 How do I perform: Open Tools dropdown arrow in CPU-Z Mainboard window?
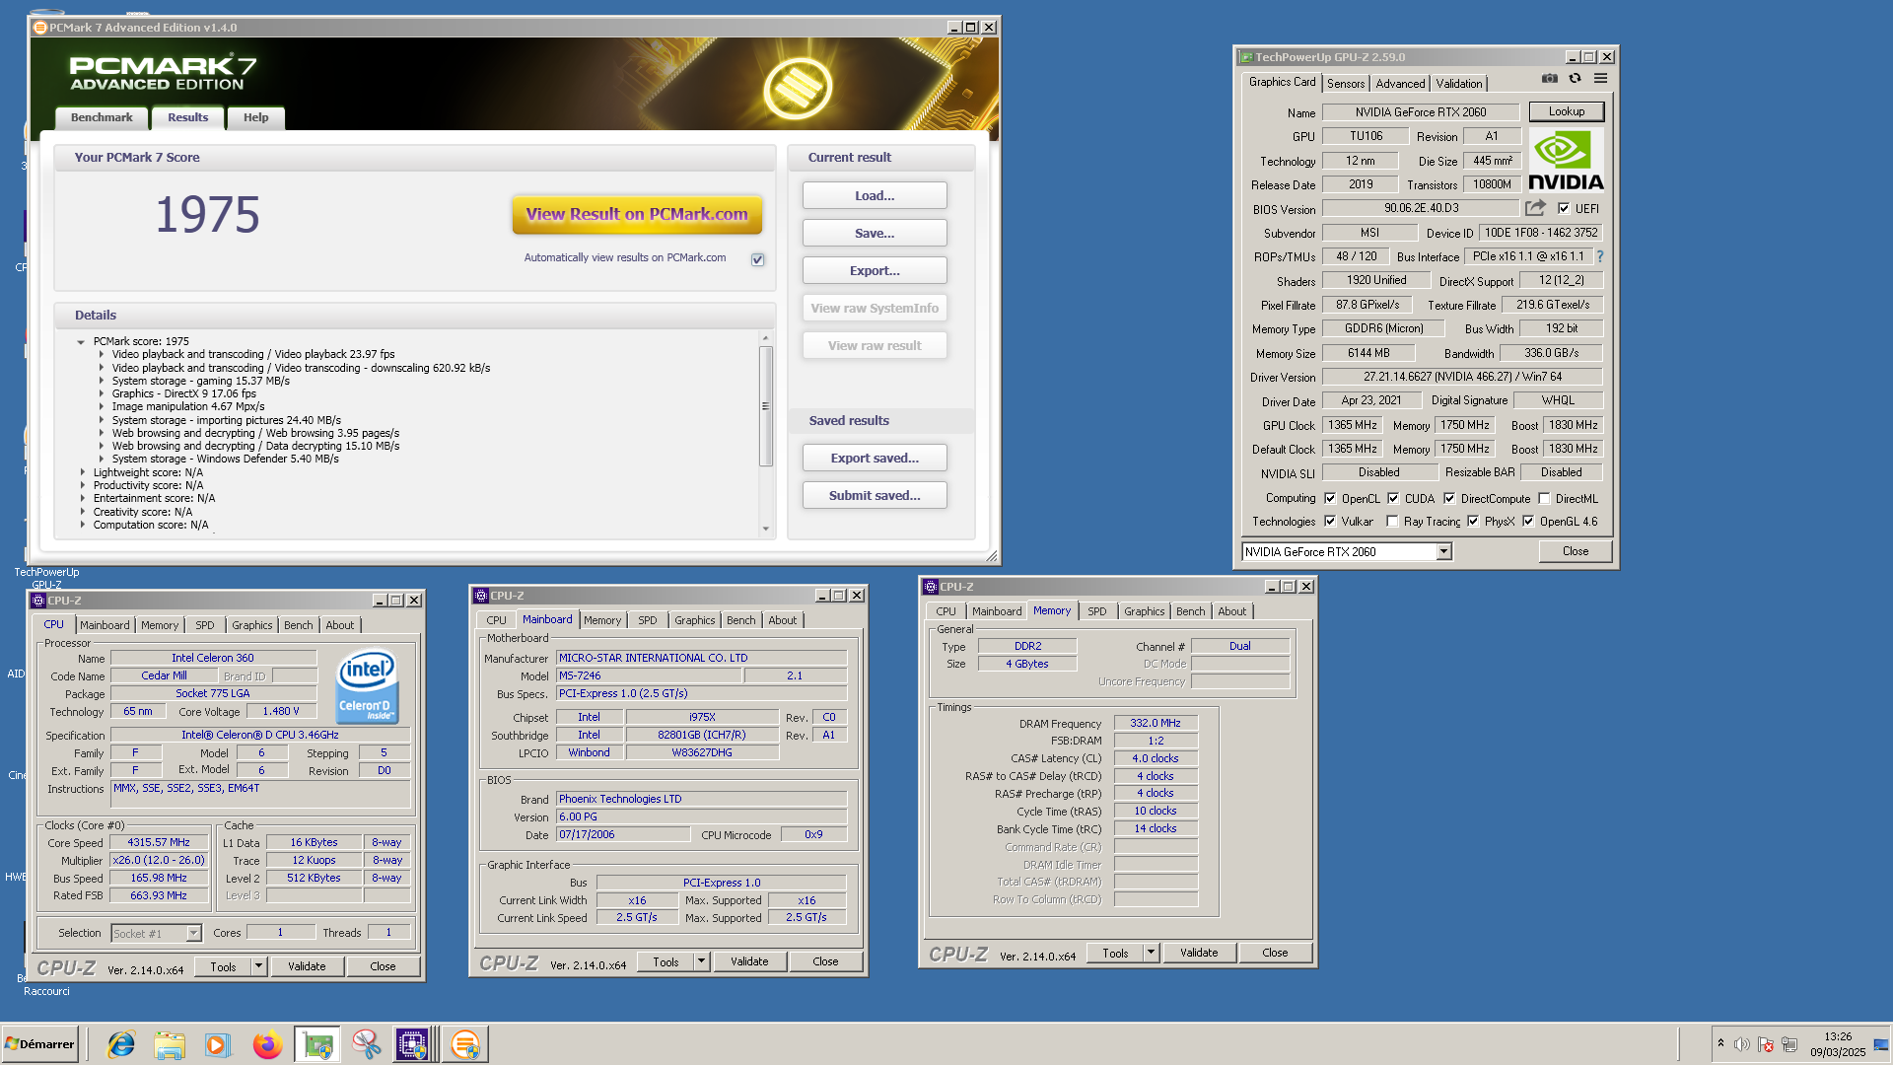(x=702, y=961)
